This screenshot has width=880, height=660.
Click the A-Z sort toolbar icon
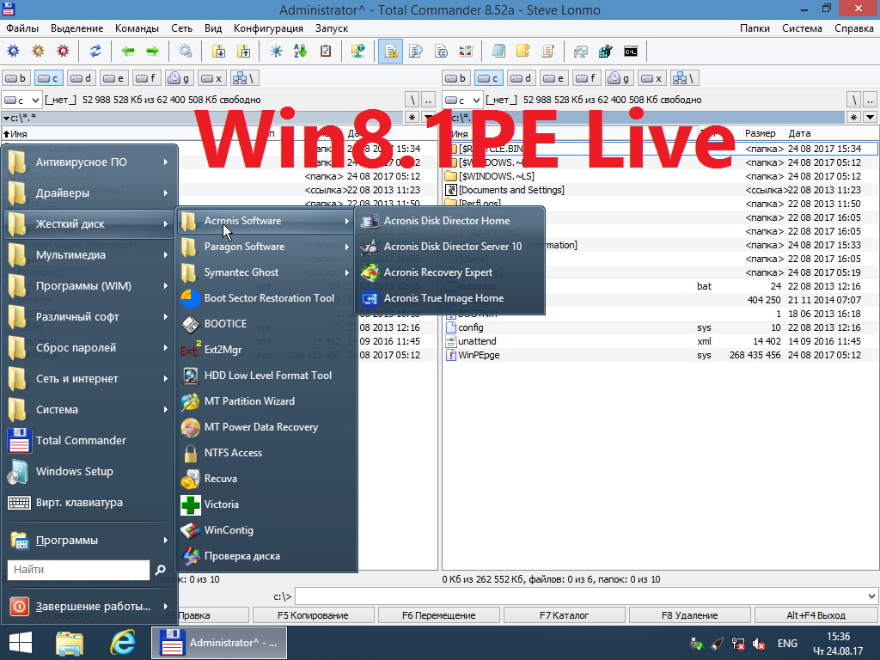point(300,52)
